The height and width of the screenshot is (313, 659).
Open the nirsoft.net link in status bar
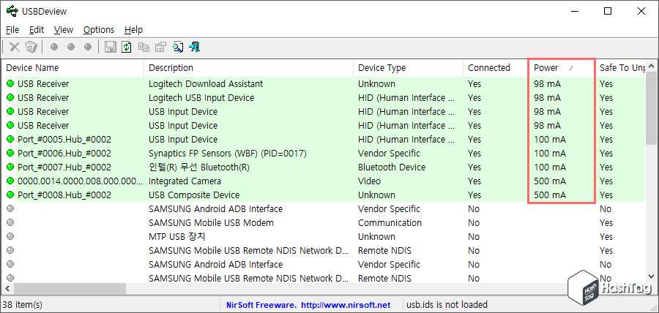pos(346,305)
